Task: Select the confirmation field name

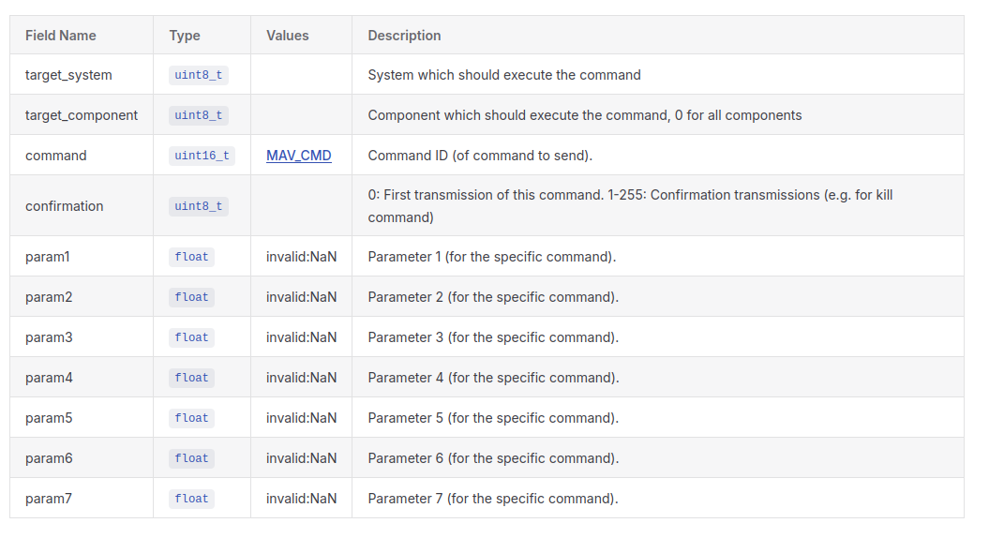Action: point(65,206)
